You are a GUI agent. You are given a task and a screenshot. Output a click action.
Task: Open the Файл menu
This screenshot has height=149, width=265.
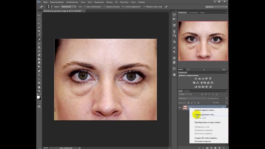(x=45, y=2)
